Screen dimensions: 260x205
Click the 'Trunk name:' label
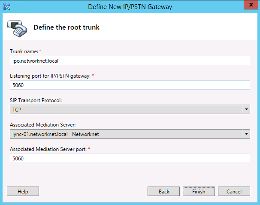(x=24, y=51)
